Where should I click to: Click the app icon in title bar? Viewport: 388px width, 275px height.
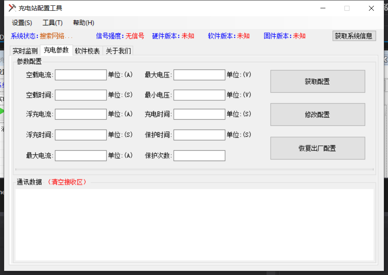coord(12,8)
